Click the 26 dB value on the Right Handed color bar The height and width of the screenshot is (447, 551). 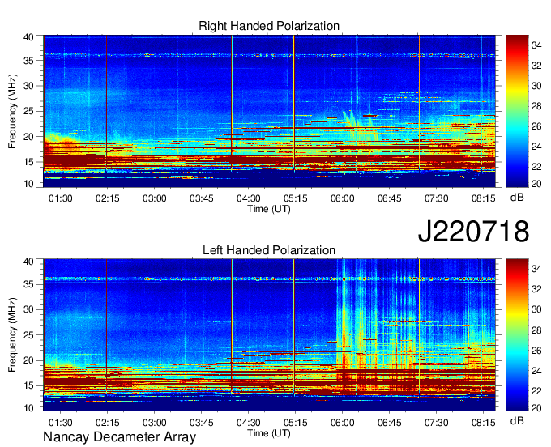(536, 126)
